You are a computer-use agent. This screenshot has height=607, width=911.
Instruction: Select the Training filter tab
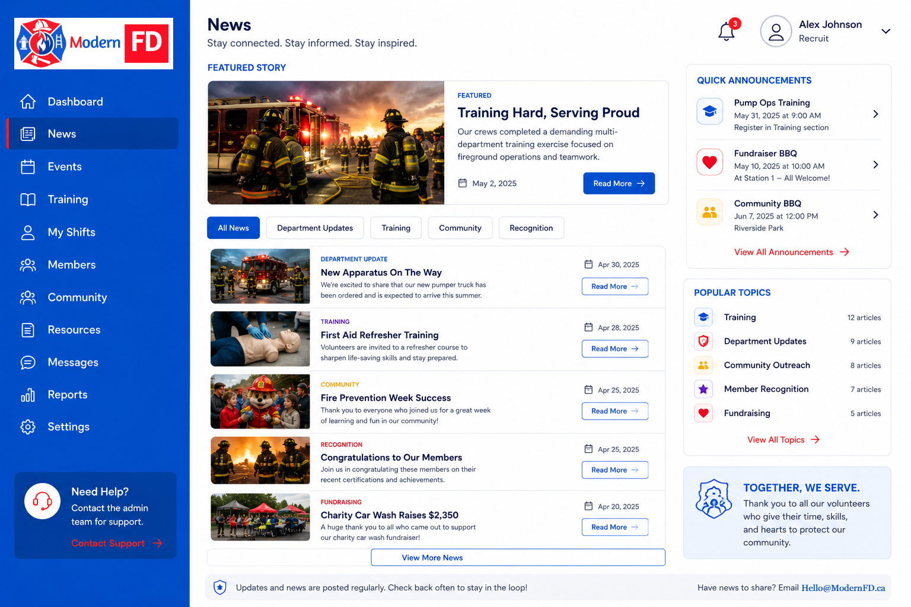click(x=396, y=228)
